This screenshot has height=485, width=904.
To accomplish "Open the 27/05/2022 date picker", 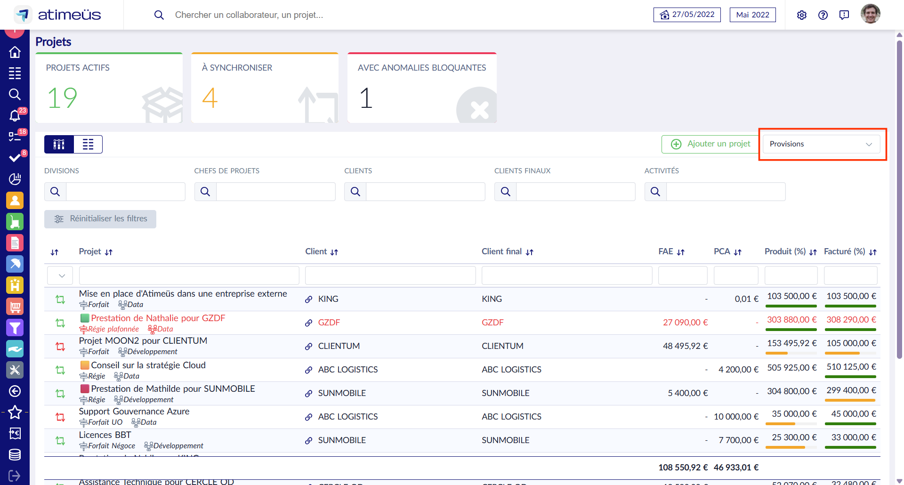I will click(687, 15).
